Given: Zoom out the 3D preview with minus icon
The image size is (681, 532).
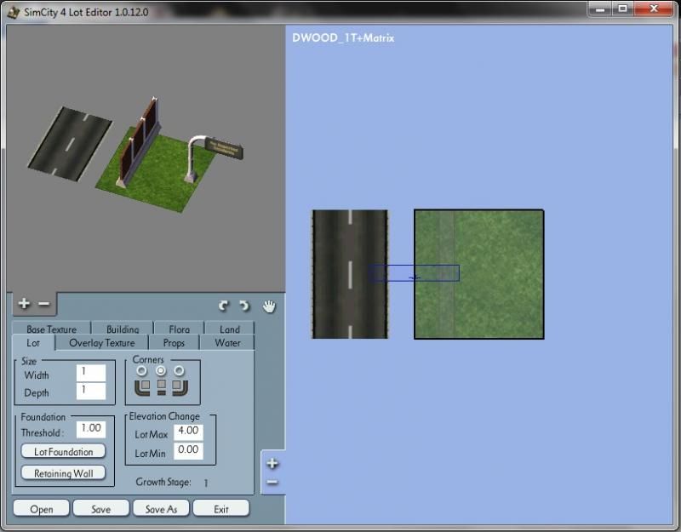Looking at the screenshot, I should coord(44,304).
